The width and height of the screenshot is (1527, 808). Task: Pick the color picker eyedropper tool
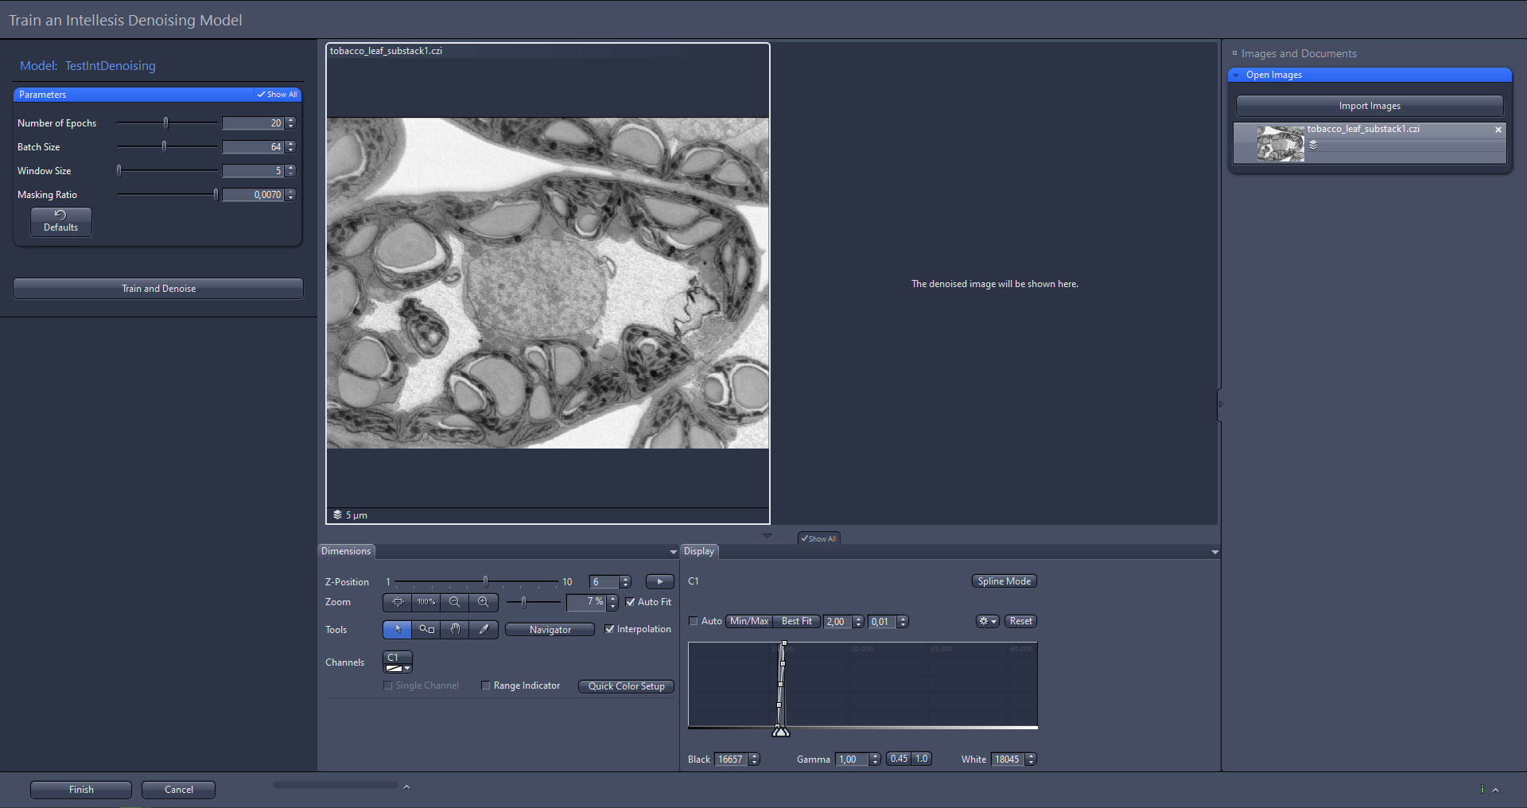click(483, 629)
